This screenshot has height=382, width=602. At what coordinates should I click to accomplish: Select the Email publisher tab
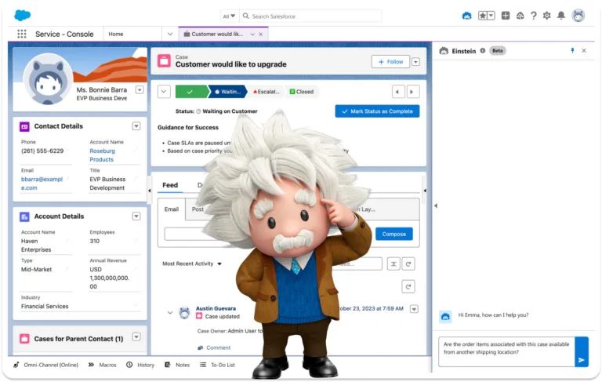[x=172, y=209]
